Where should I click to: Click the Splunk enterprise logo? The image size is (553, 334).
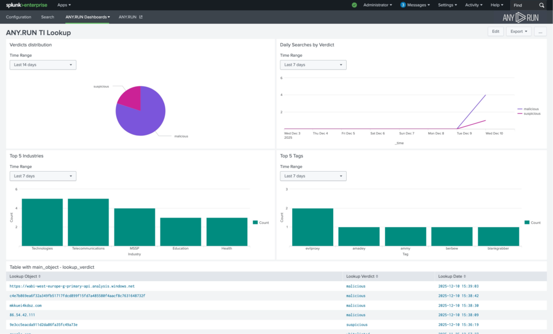pos(28,5)
